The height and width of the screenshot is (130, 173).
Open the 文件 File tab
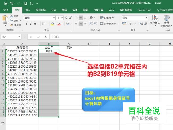pyautogui.click(x=6, y=10)
